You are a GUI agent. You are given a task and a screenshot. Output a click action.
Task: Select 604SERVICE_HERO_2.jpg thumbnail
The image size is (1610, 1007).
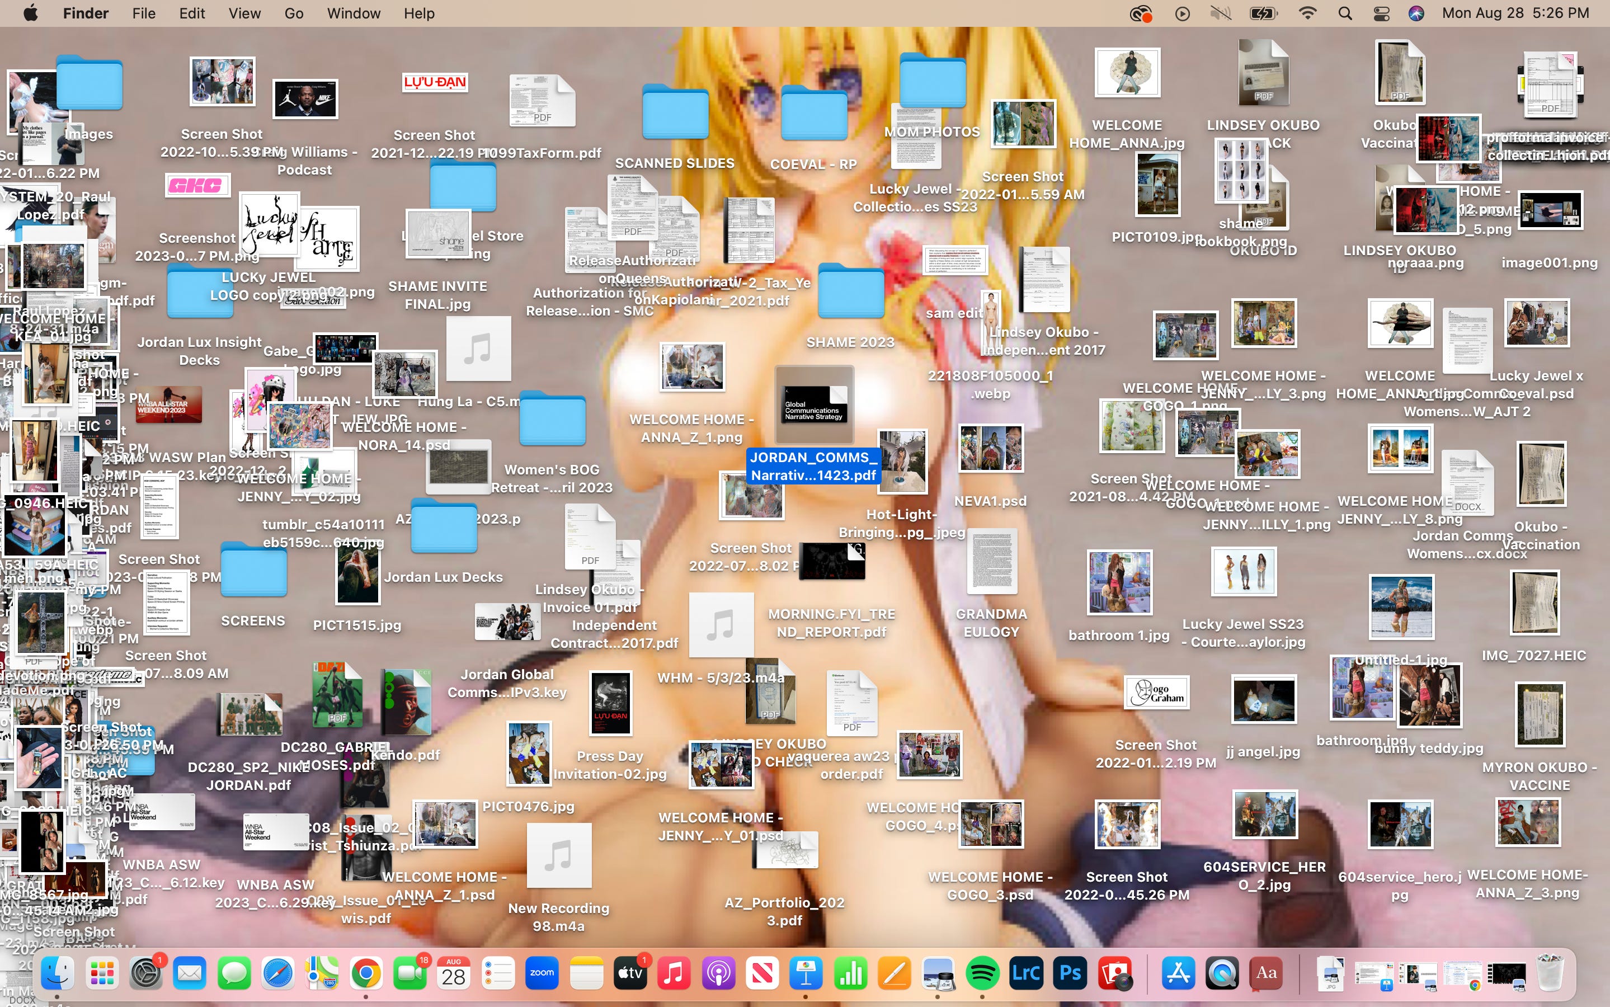1264,815
